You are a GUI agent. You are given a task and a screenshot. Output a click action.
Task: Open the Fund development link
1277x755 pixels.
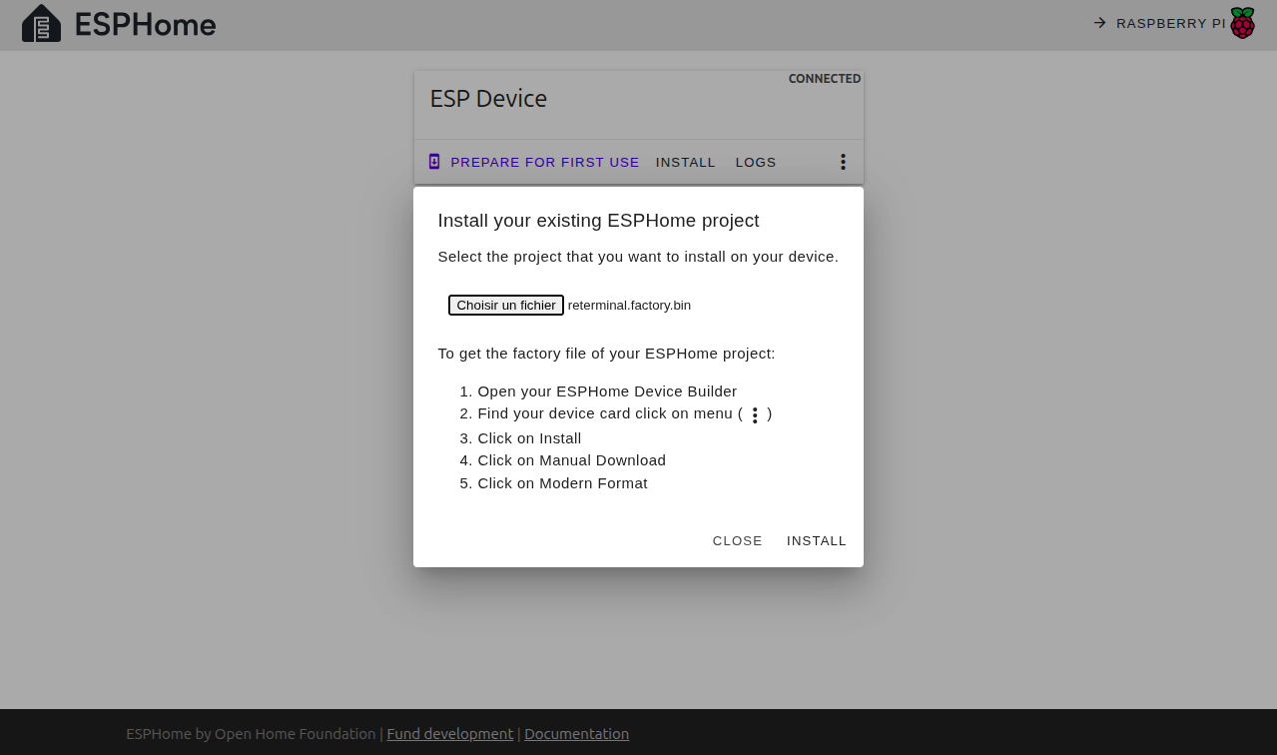point(449,733)
